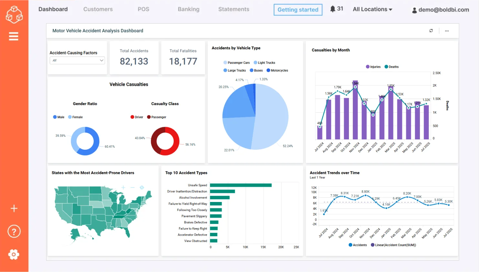Image resolution: width=479 pixels, height=272 pixels.
Task: Open settings via the gear icon
Action: click(14, 255)
